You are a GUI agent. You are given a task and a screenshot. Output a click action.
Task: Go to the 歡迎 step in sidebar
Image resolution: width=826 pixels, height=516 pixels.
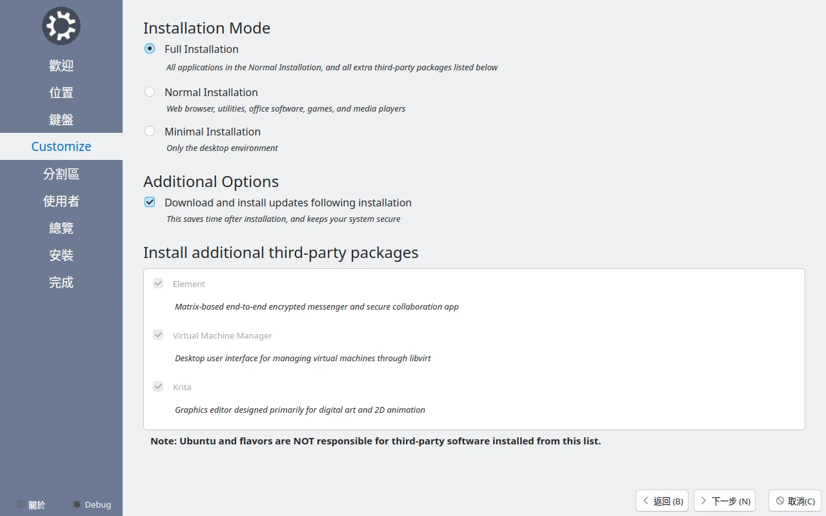tap(61, 65)
